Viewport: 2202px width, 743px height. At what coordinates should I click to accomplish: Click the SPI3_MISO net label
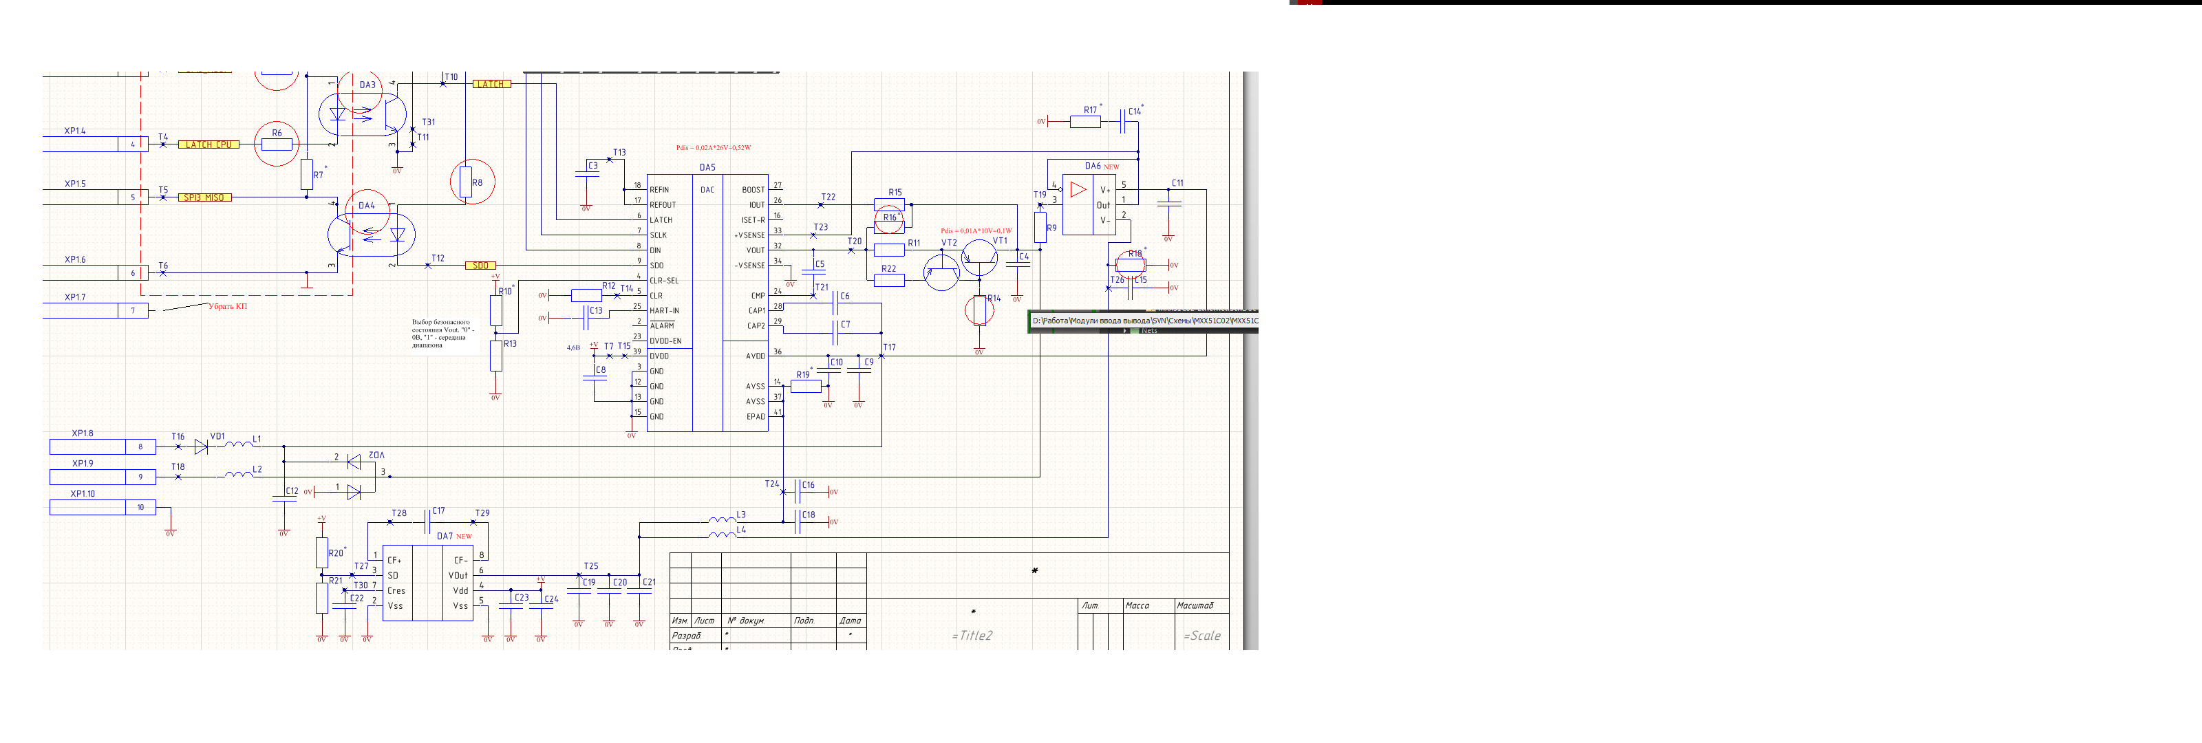point(204,197)
